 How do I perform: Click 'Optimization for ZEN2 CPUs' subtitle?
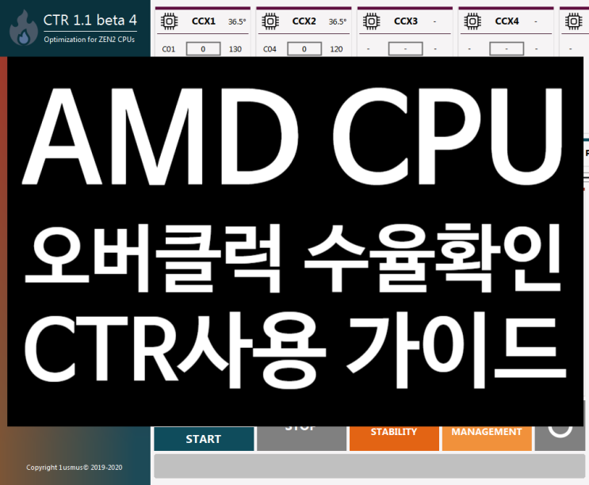tap(90, 40)
